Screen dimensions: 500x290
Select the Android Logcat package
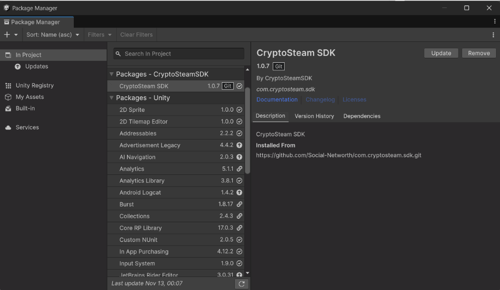pyautogui.click(x=176, y=192)
